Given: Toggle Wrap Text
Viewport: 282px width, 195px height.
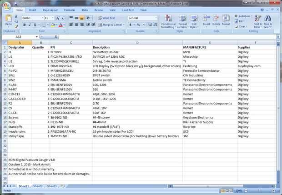Looking at the screenshot, I should (106, 18).
